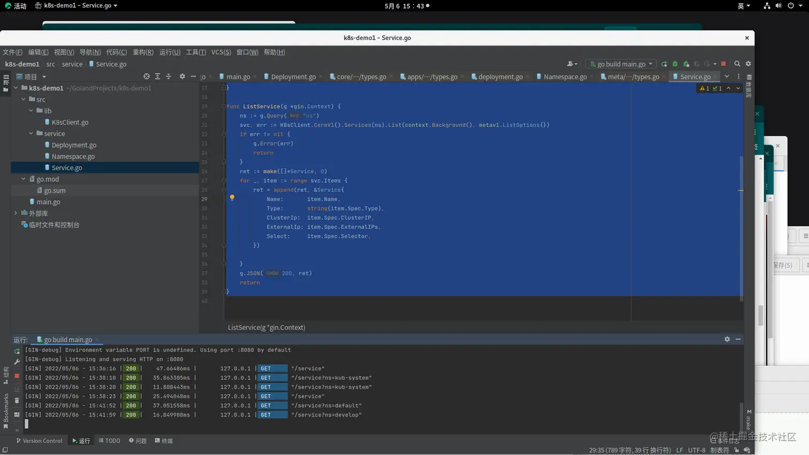Viewport: 809px width, 455px height.
Task: Collapse the src folder node
Action: click(24, 99)
